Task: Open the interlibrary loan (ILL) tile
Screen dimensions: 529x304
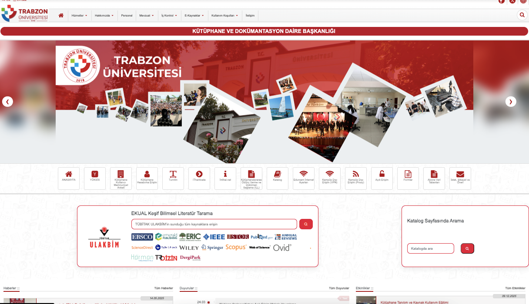Action: (251, 178)
